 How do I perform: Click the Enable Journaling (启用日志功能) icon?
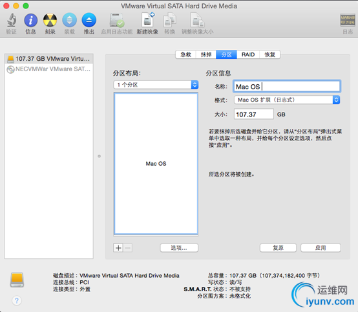[x=117, y=20]
